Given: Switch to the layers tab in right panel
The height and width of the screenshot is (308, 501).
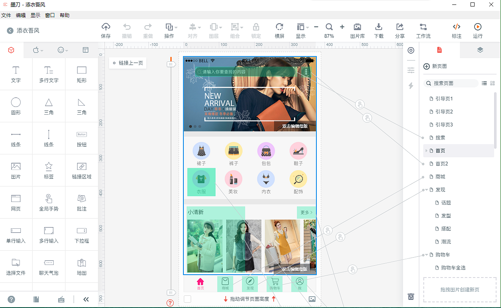Looking at the screenshot, I should click(480, 50).
